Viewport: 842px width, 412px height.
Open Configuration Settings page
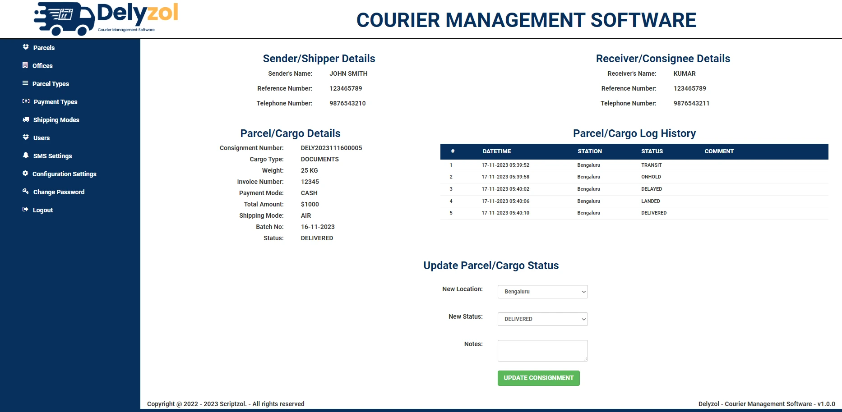[x=65, y=174]
